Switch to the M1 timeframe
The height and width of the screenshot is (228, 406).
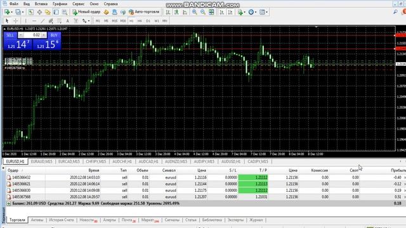(98, 21)
